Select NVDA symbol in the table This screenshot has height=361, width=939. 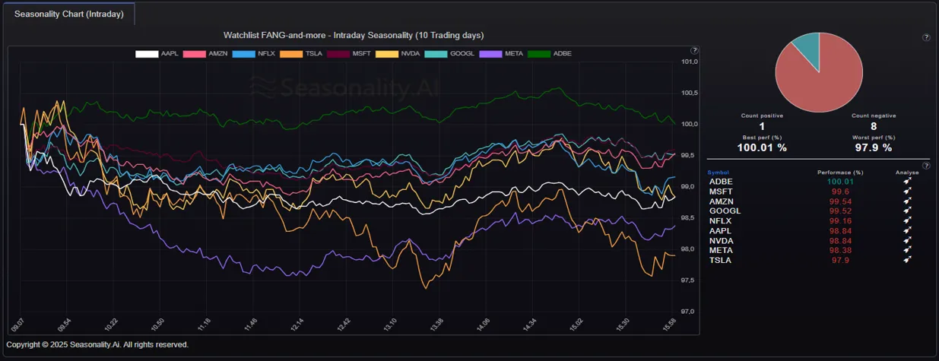click(722, 240)
